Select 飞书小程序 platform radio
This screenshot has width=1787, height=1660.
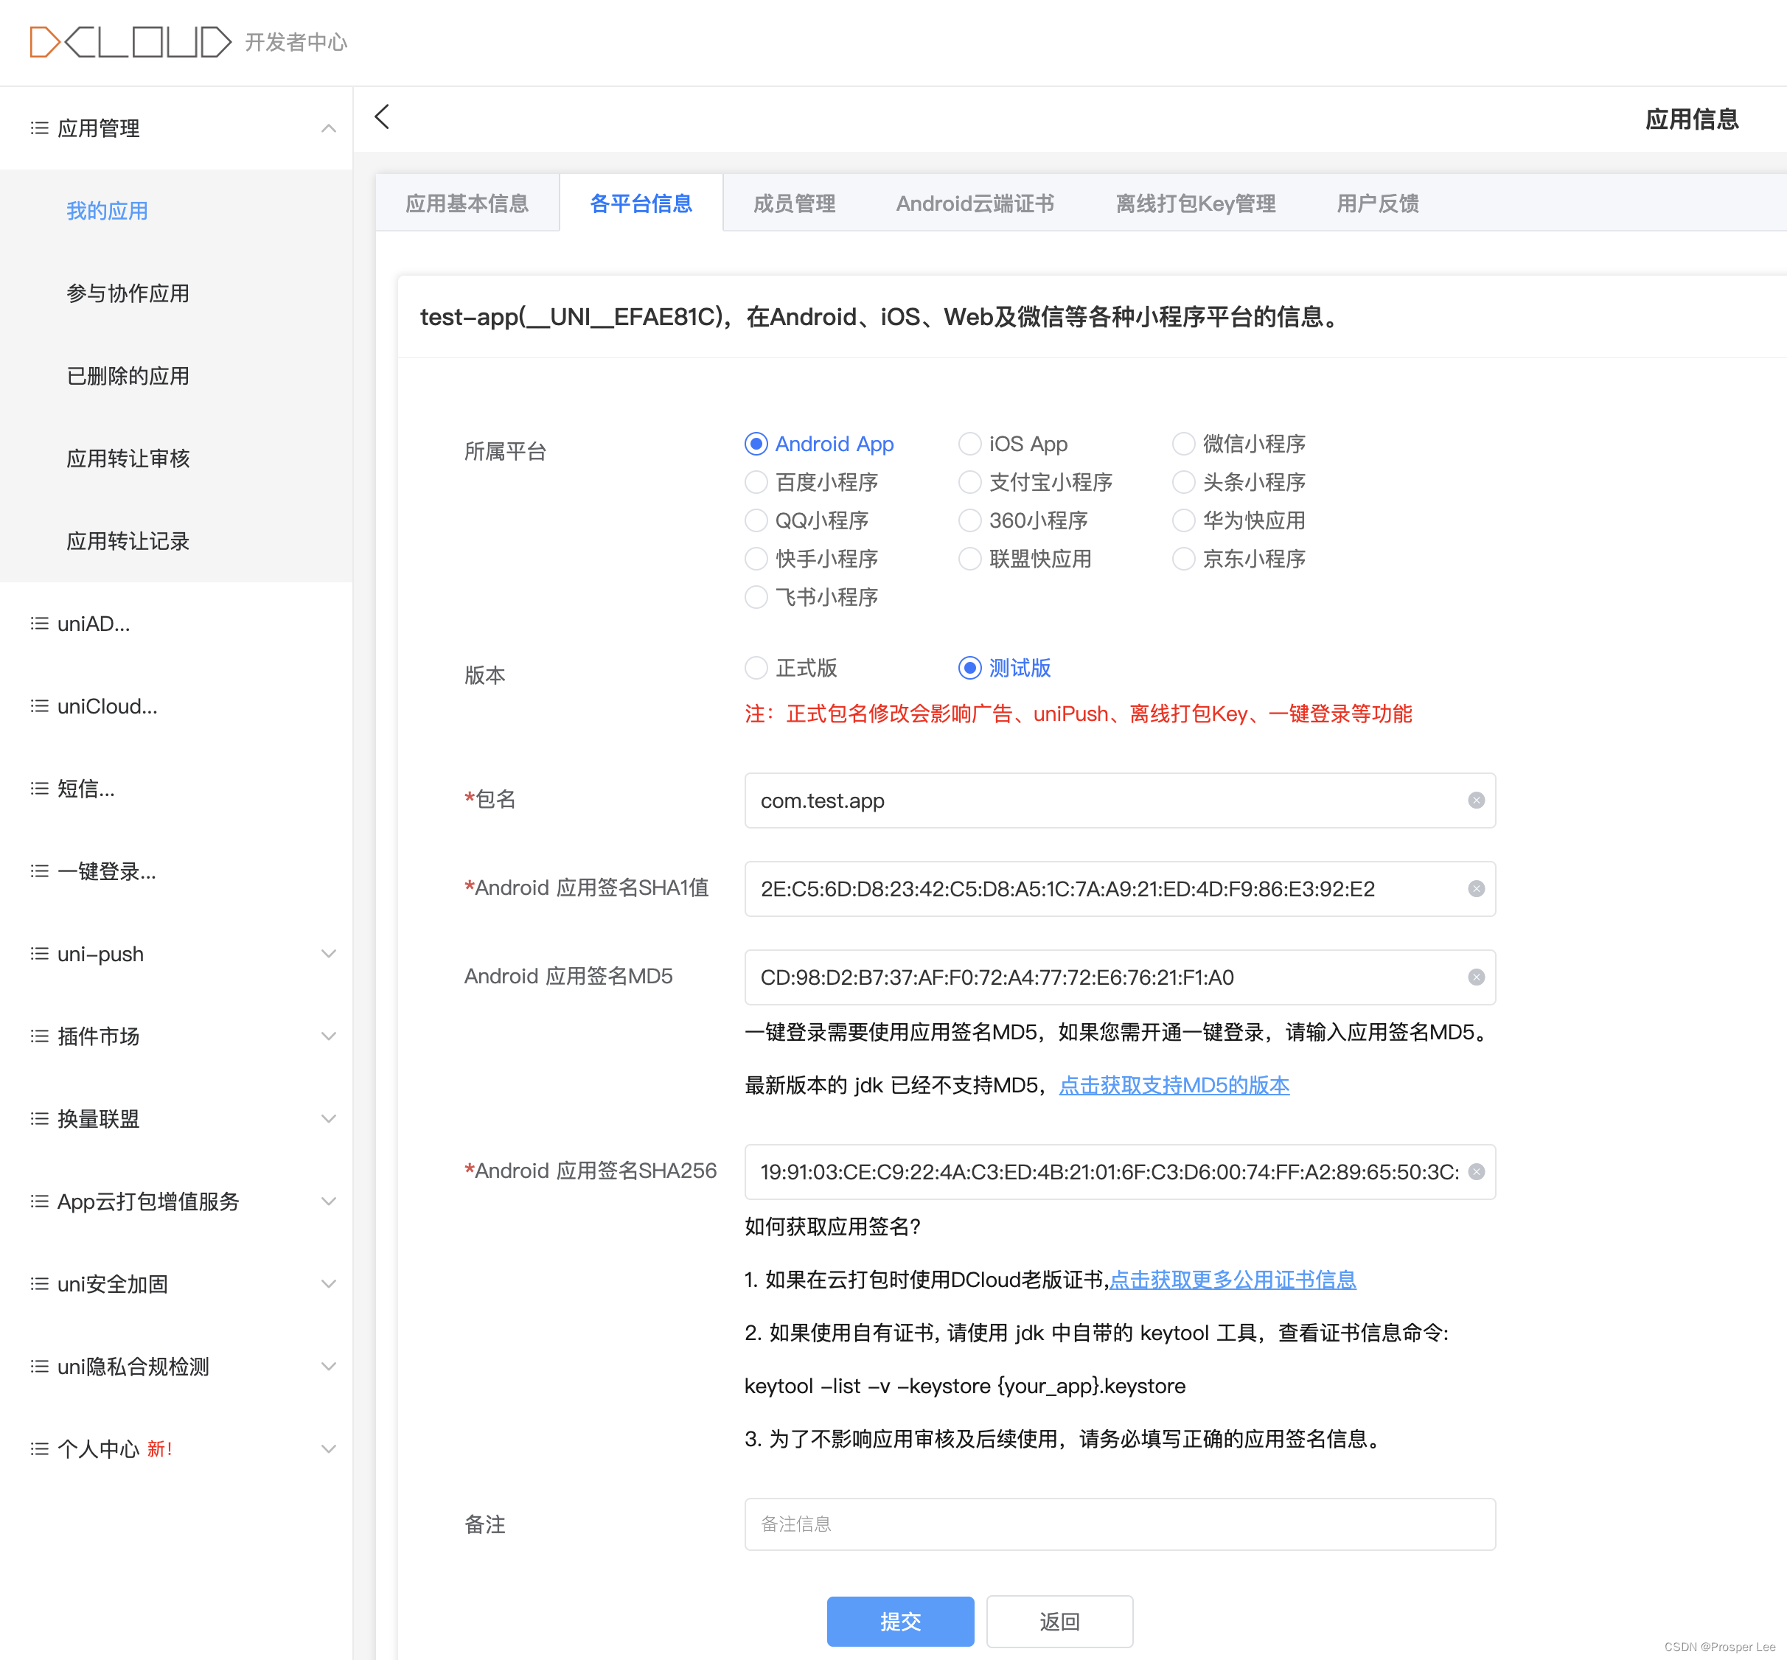(x=756, y=597)
